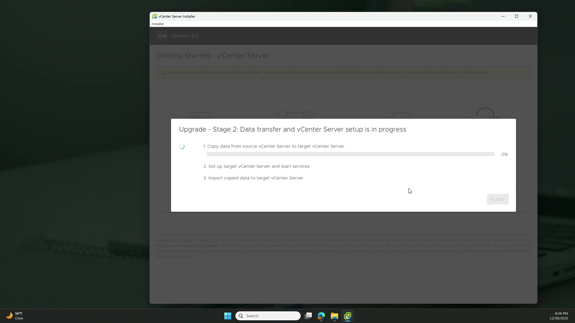This screenshot has width=575, height=323.
Task: Click the Getting Started - vCenter Server heading
Action: point(213,56)
